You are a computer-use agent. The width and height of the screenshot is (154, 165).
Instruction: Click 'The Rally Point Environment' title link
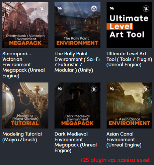click(77, 62)
